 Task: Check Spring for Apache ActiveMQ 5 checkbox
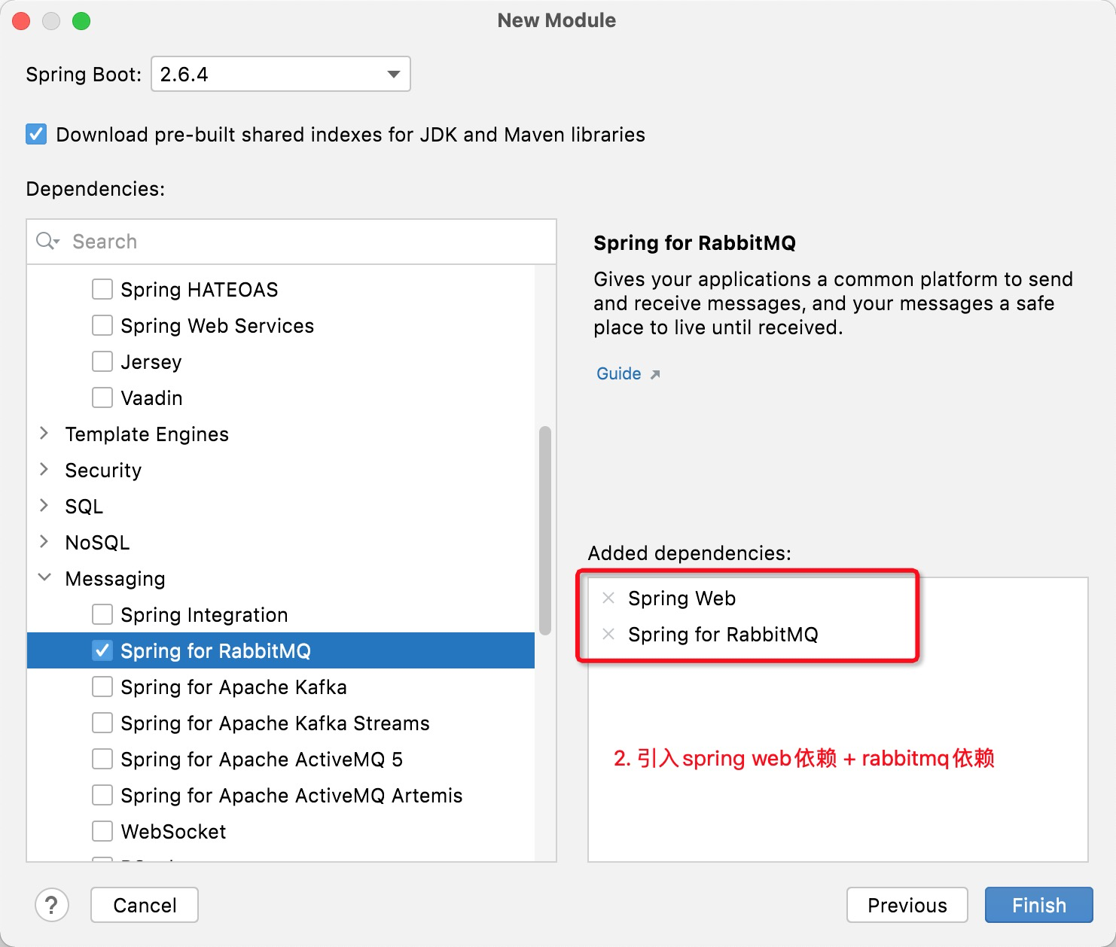tap(102, 759)
